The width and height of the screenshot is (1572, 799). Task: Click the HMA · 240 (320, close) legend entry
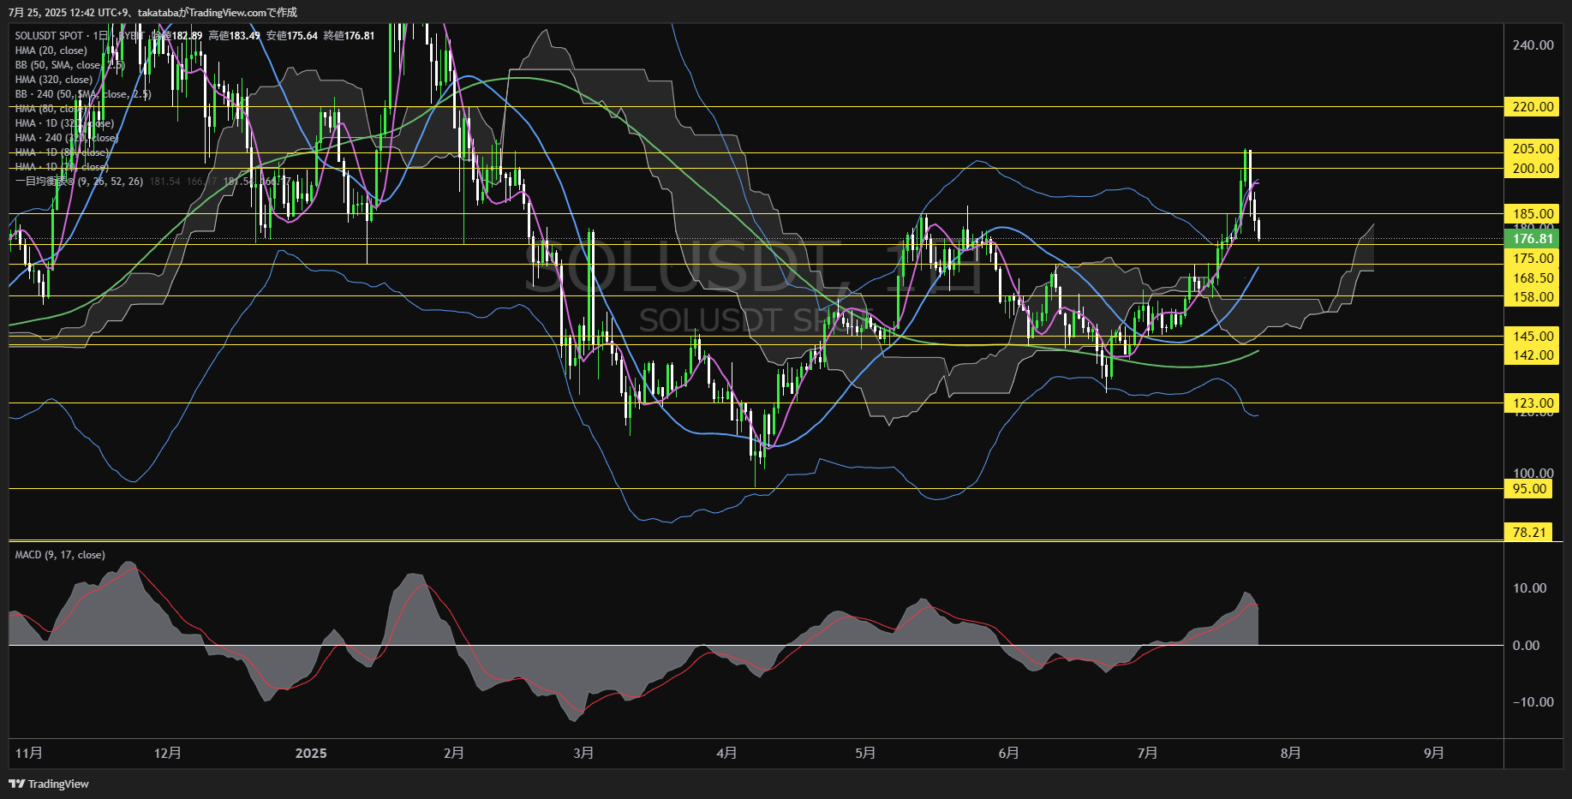point(66,138)
